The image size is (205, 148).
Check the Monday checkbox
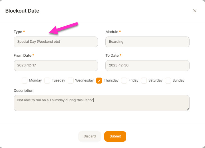(25, 80)
